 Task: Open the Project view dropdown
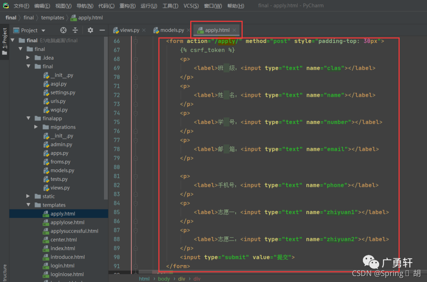[x=43, y=30]
